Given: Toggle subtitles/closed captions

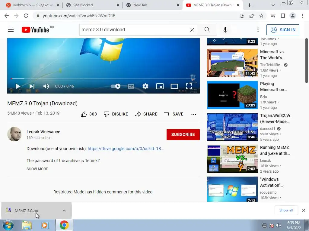Looking at the screenshot, I should point(131,86).
